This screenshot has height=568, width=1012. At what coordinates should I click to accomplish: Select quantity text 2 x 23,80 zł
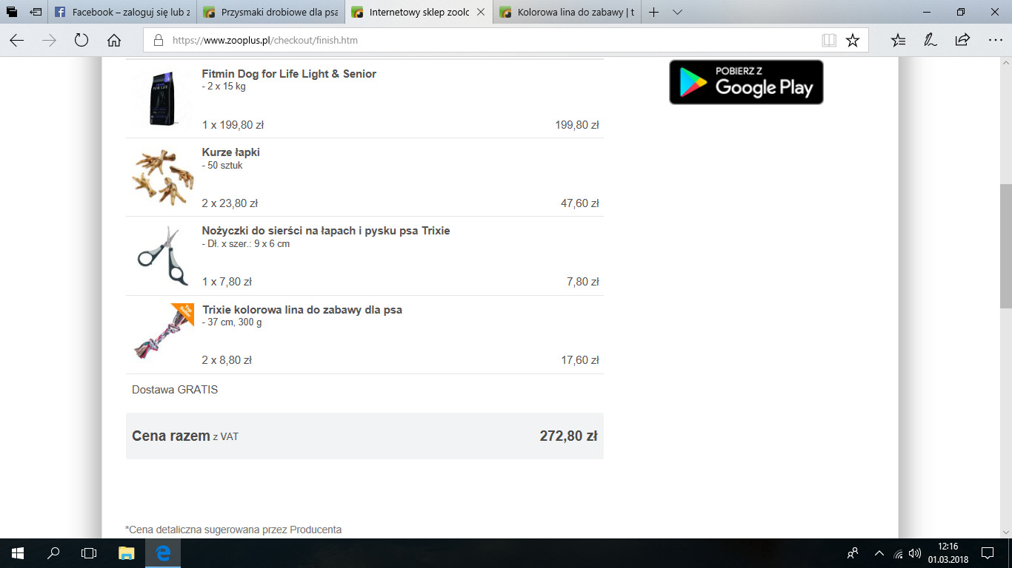[230, 203]
